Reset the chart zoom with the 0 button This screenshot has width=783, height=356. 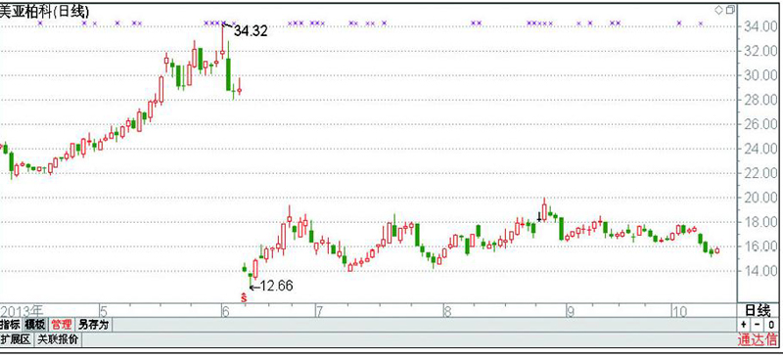[771, 325]
